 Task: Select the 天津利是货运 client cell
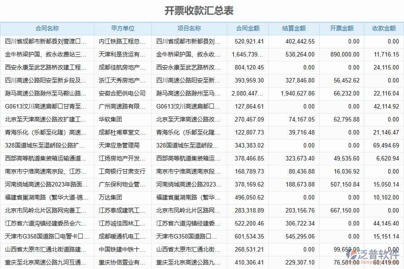122,54
